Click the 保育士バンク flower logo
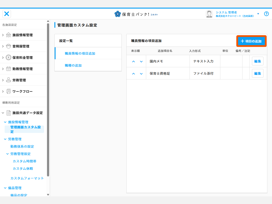 [x=118, y=14]
